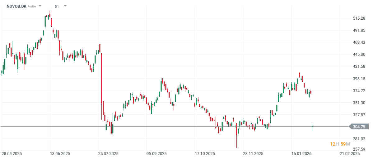Click the 16.01.2026 date label
Screen dimensions: 373x159
tap(301, 154)
